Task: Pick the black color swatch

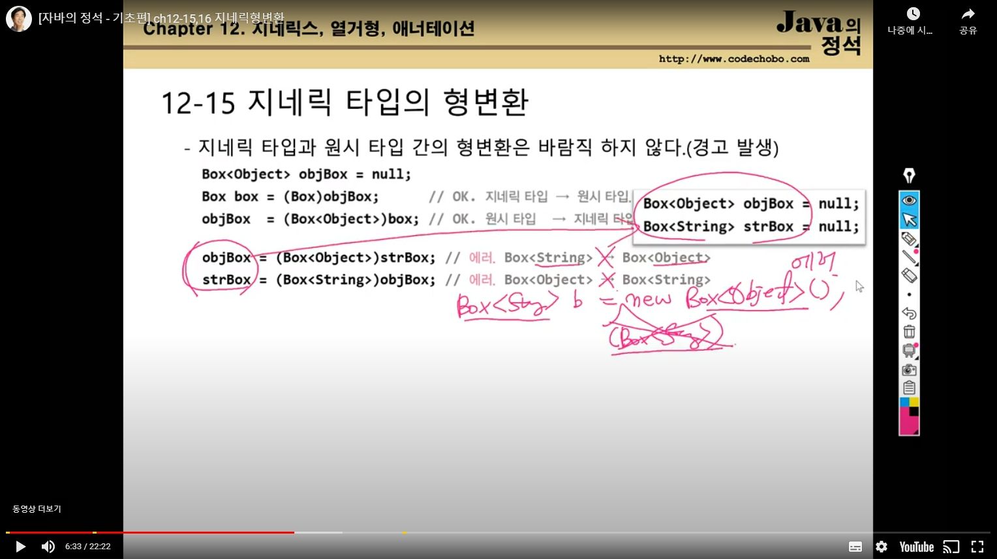Action: [x=913, y=412]
